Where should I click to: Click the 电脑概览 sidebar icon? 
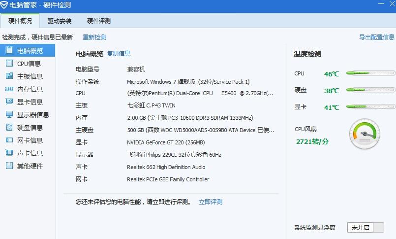pyautogui.click(x=9, y=50)
